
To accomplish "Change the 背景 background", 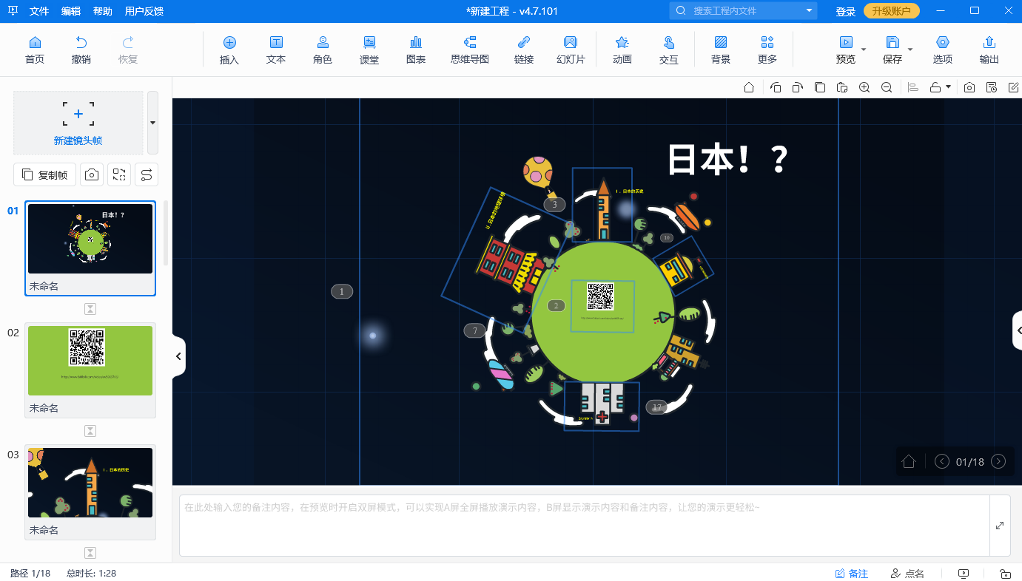I will [x=721, y=50].
